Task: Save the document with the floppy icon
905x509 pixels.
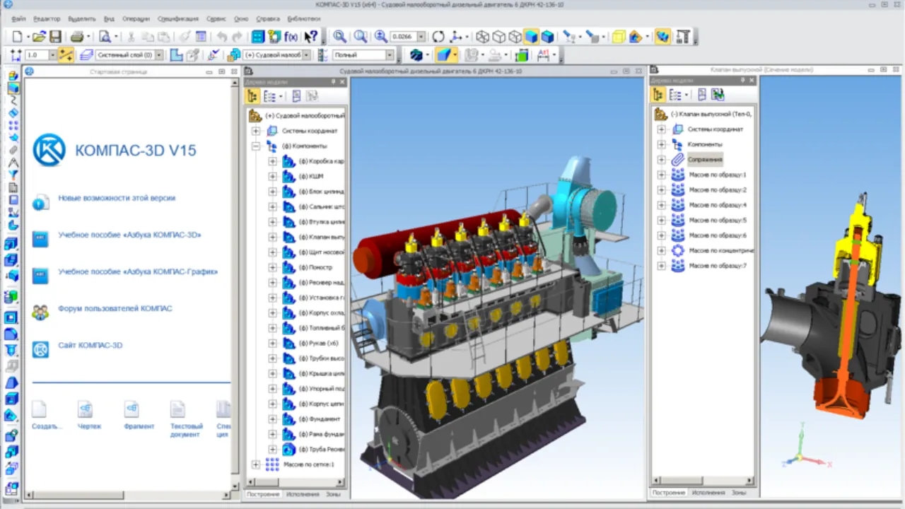Action: click(55, 36)
